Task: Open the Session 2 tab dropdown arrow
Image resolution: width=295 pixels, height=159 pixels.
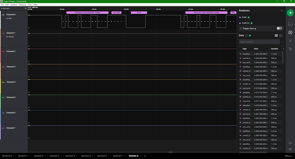Action: click(45, 156)
